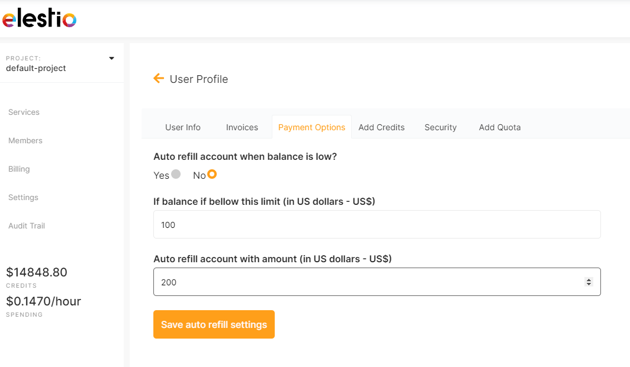Go to Members in the sidebar
630x367 pixels.
click(x=25, y=141)
